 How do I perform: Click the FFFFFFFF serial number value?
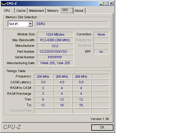55,57
